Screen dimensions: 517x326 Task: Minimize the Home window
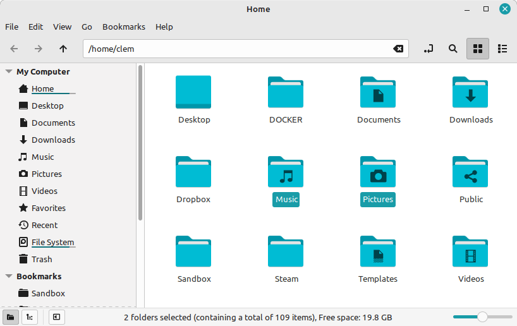467,9
